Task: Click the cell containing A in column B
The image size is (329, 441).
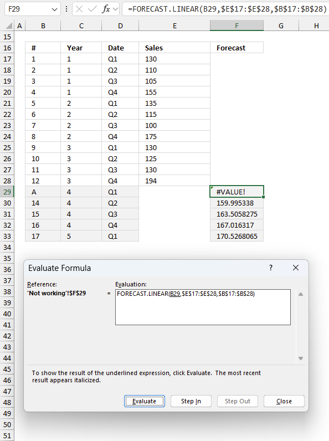Action: tap(43, 192)
